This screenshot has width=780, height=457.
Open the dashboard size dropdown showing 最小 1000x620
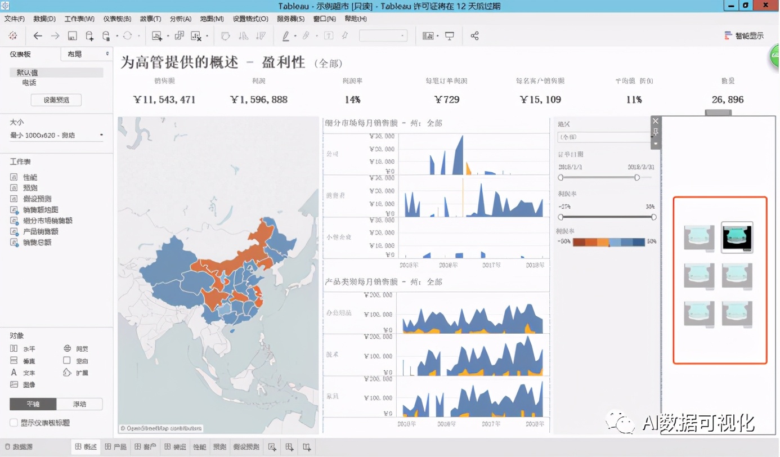pyautogui.click(x=56, y=135)
